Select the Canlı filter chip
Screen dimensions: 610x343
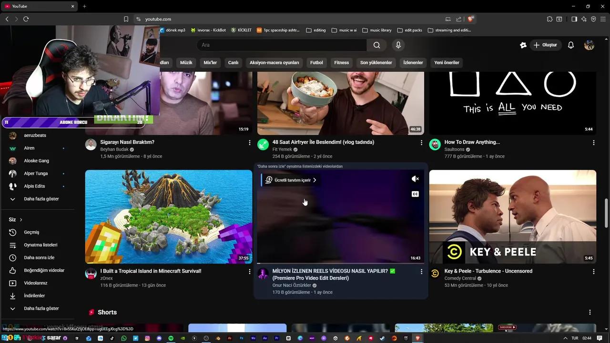[x=233, y=62]
